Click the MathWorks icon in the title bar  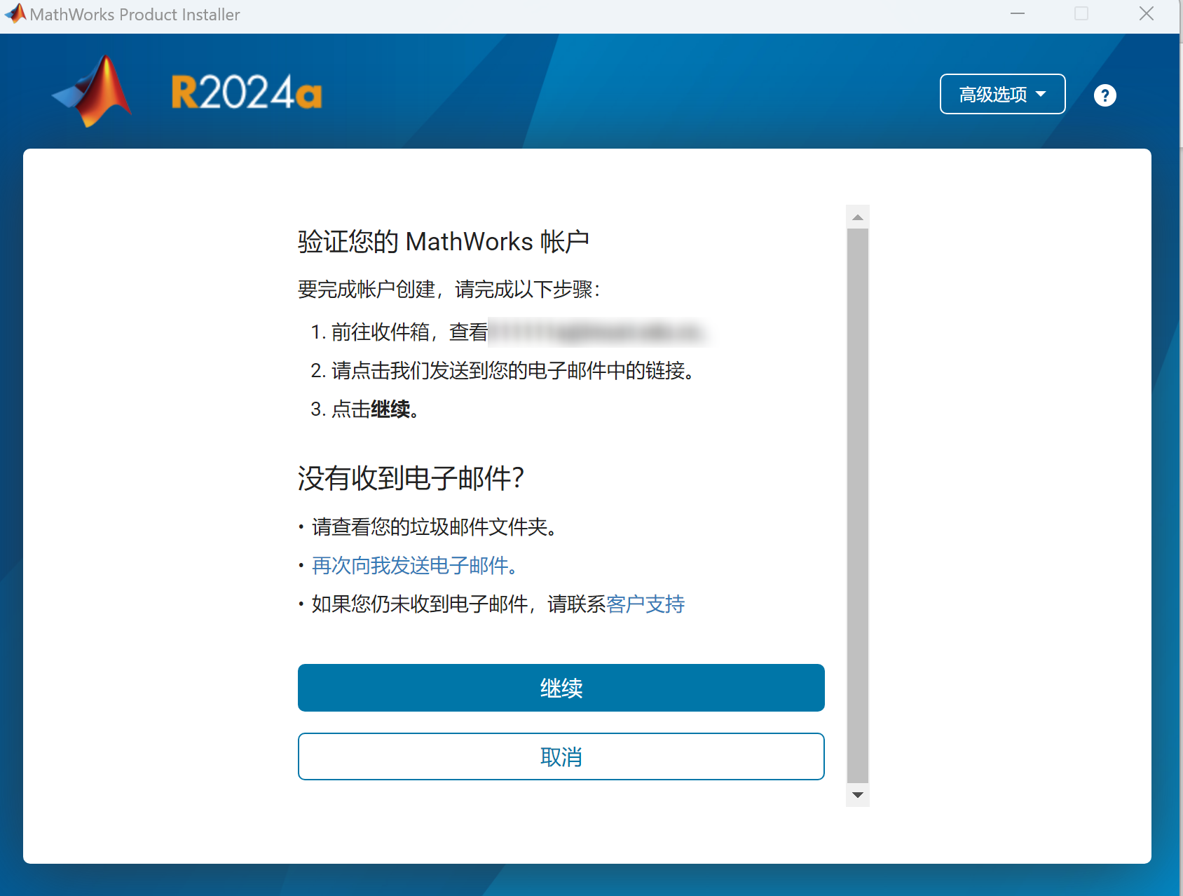point(14,13)
